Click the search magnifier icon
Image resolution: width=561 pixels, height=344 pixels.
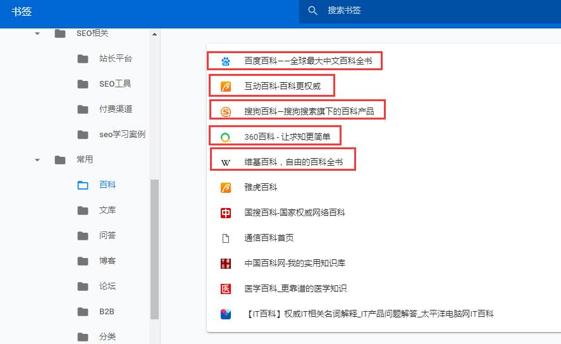click(x=312, y=11)
